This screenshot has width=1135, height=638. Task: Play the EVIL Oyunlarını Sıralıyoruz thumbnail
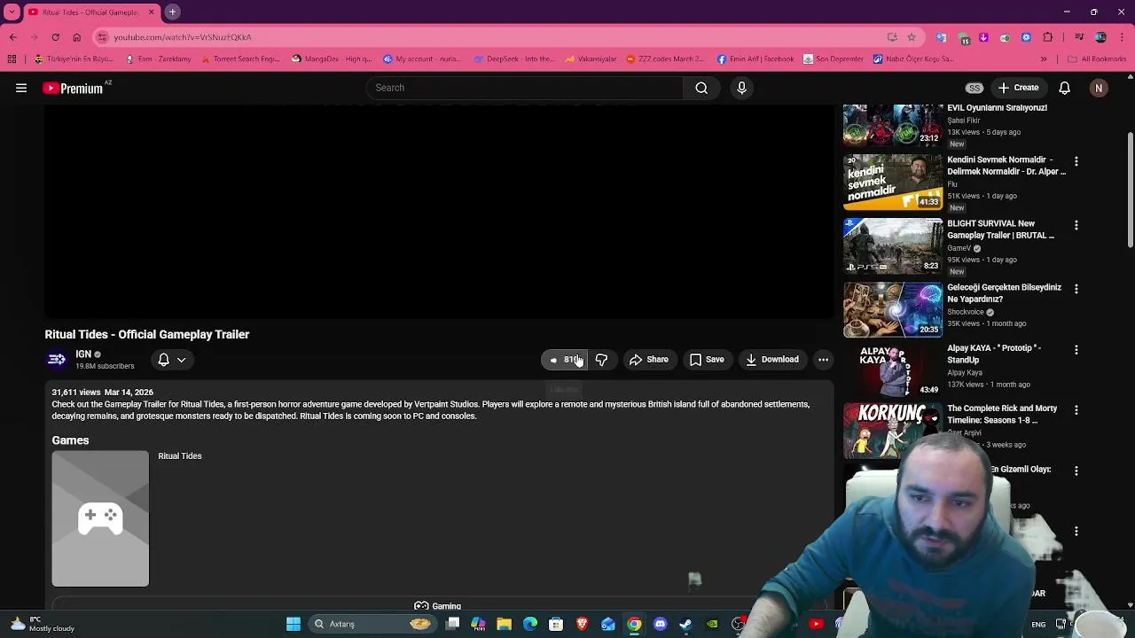click(893, 125)
